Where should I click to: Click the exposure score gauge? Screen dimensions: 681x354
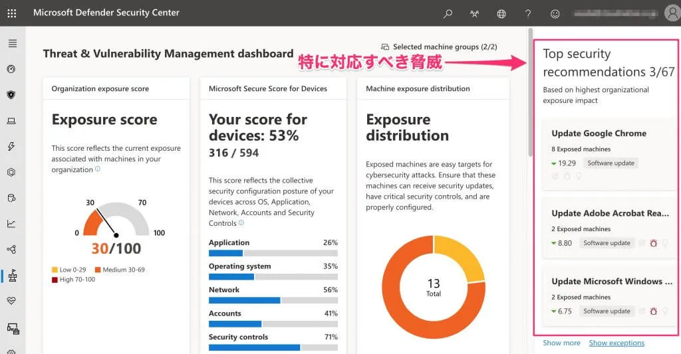click(x=116, y=220)
